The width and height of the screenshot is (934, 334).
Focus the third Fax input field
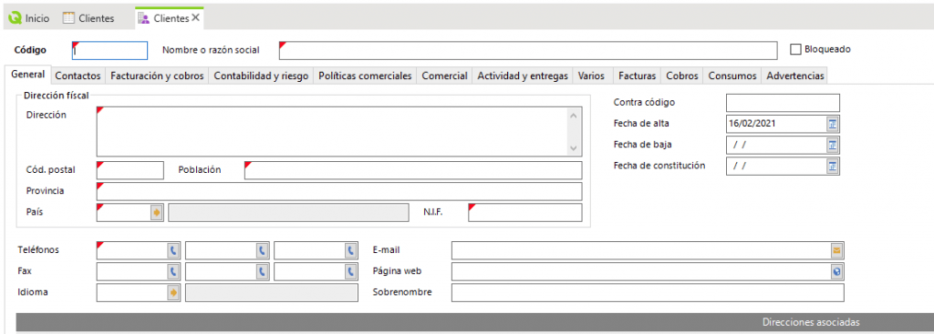[310, 271]
